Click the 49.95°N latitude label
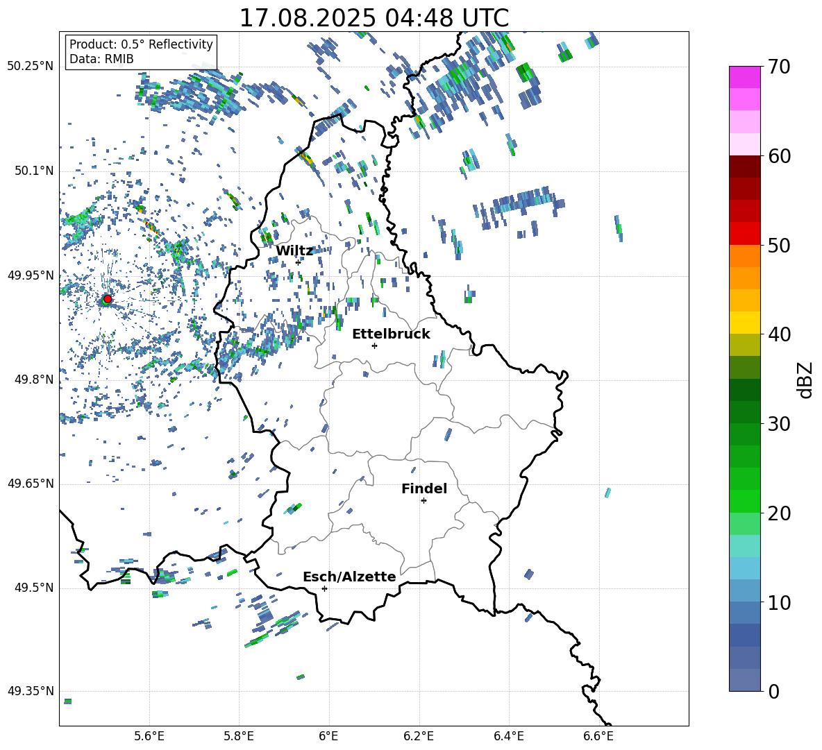The height and width of the screenshot is (750, 822). pos(31,275)
